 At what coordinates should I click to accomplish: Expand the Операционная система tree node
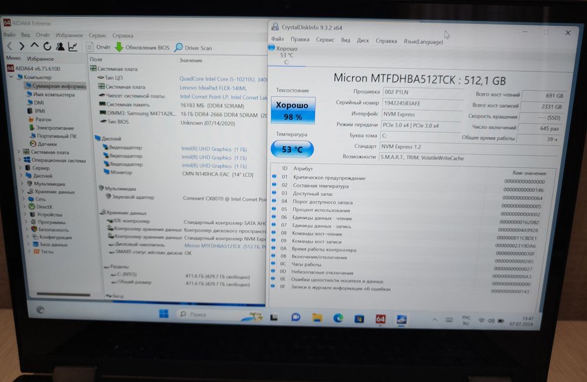click(x=20, y=160)
